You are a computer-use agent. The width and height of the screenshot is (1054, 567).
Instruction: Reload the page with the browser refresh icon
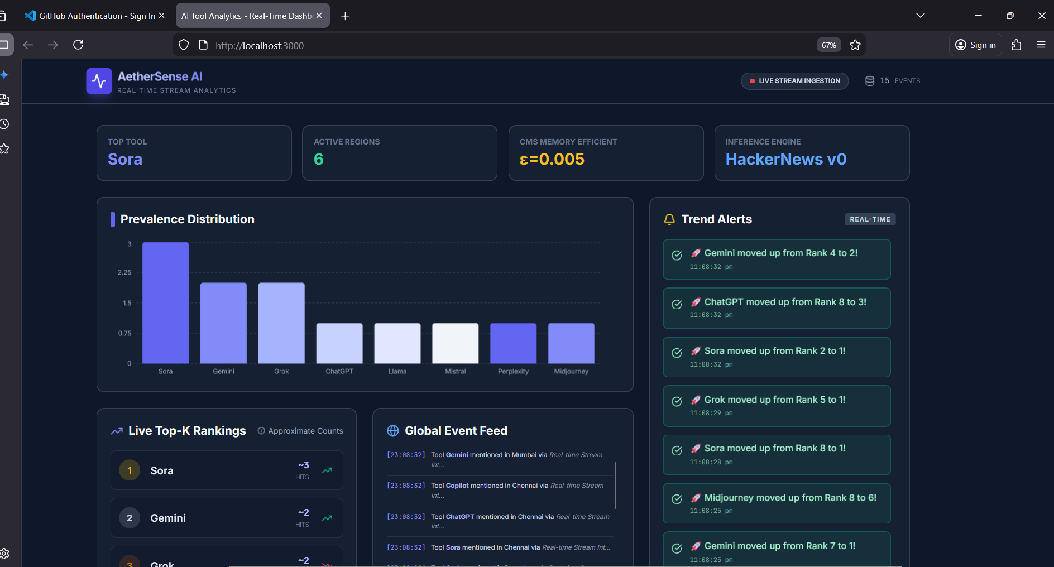[78, 45]
